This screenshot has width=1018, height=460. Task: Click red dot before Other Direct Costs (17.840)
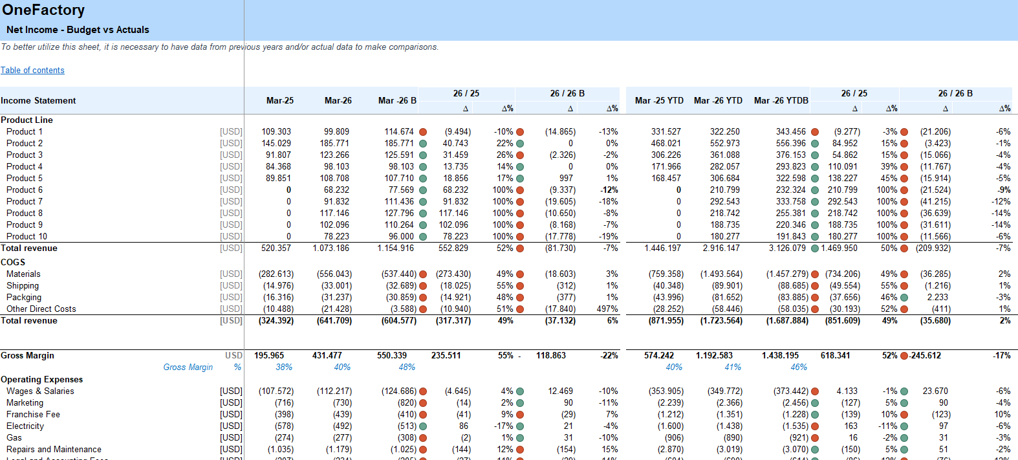[520, 309]
